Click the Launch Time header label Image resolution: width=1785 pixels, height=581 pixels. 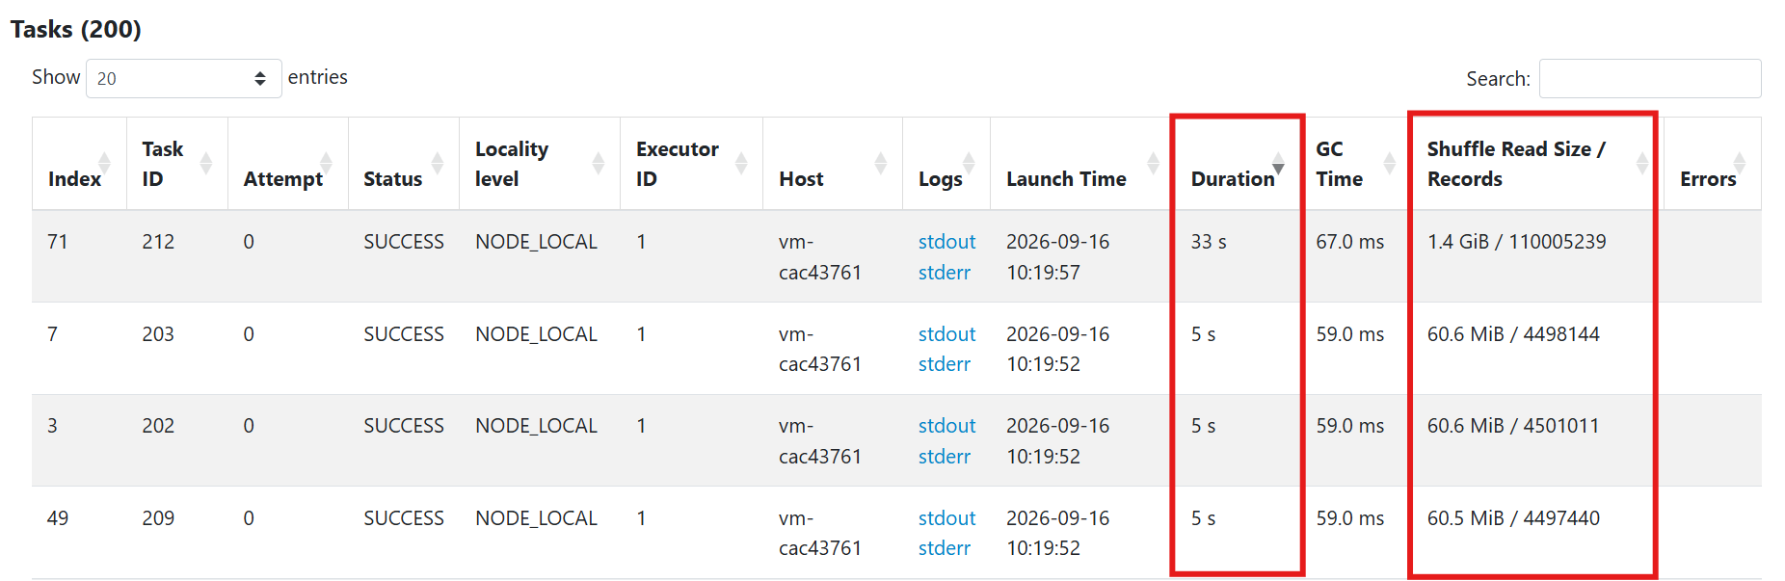[1066, 179]
